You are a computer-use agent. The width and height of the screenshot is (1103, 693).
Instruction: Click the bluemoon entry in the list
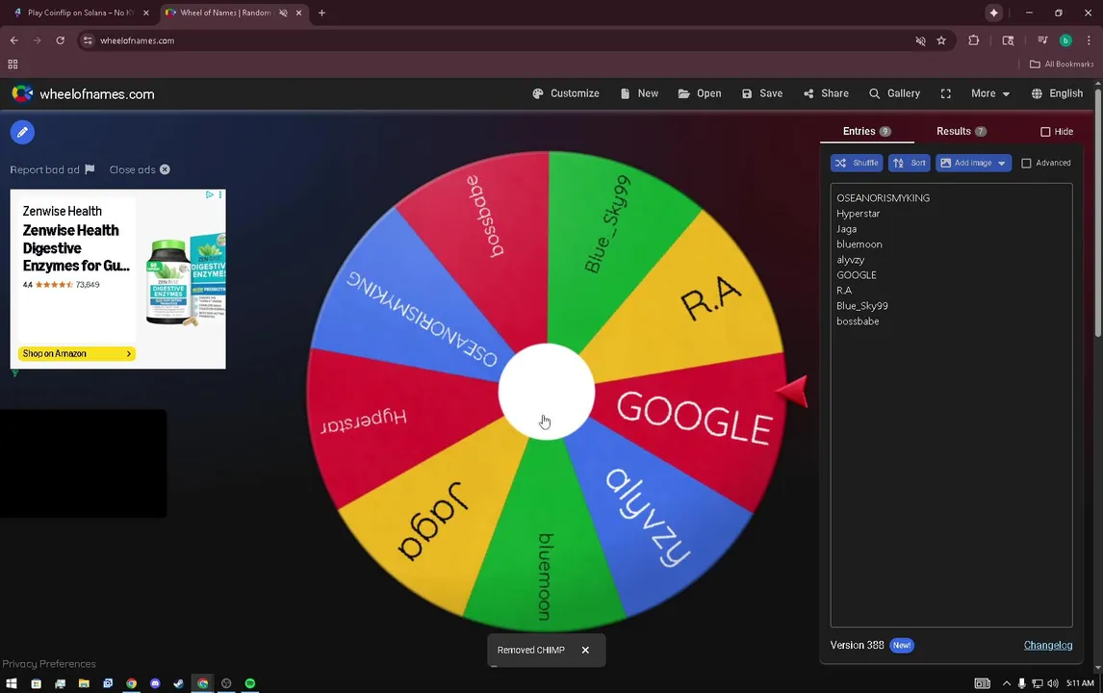[x=859, y=244]
